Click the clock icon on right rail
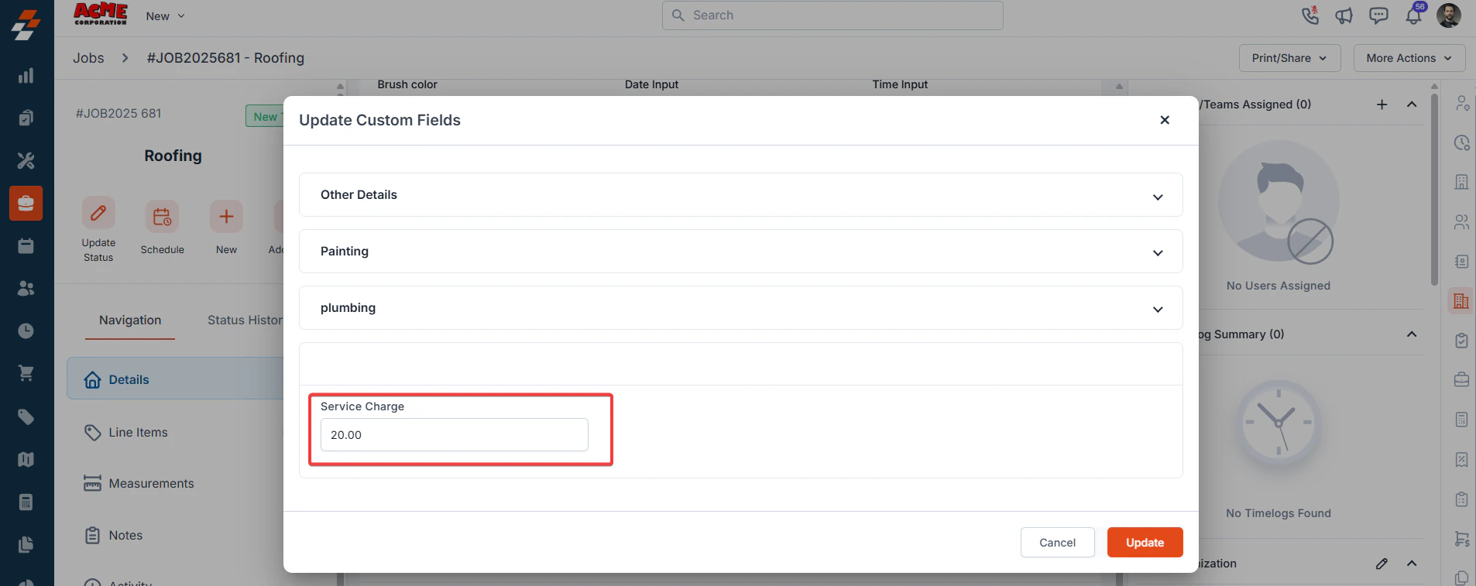 pos(1461,142)
